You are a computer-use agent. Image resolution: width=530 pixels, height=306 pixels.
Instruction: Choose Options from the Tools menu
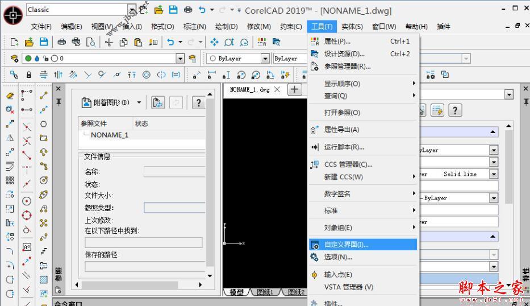pos(362,257)
